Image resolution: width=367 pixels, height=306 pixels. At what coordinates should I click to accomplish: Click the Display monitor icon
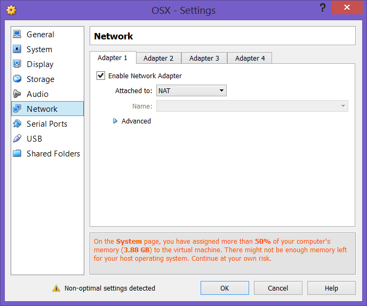(x=17, y=64)
